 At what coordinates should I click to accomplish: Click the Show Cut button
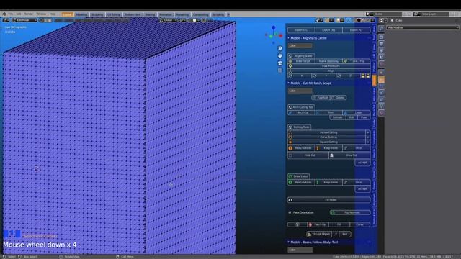(349, 155)
